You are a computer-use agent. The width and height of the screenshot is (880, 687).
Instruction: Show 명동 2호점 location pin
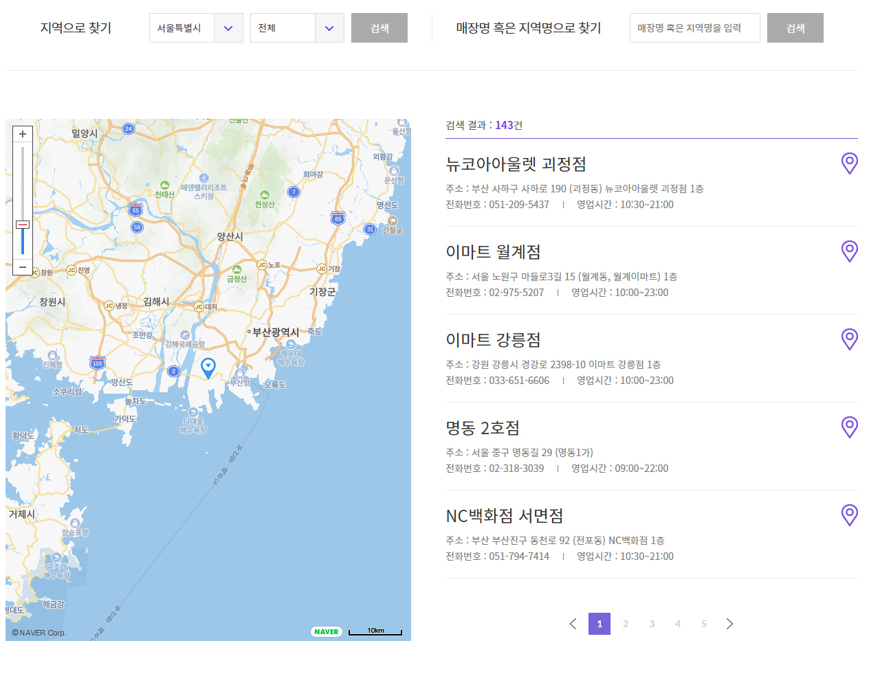point(850,427)
